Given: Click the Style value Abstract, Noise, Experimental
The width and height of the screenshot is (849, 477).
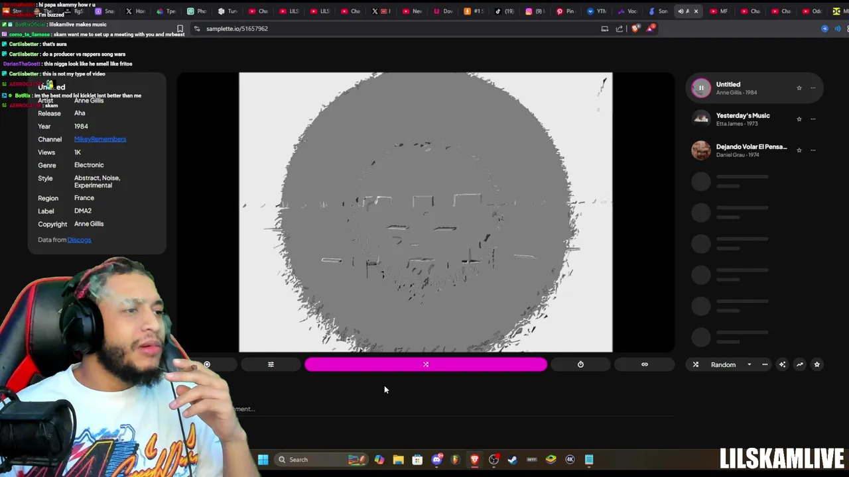Looking at the screenshot, I should coord(98,182).
